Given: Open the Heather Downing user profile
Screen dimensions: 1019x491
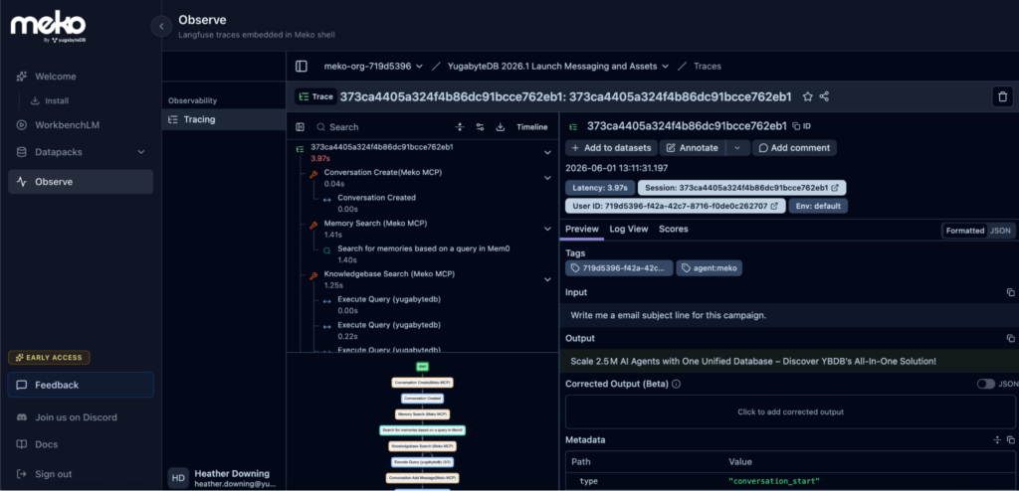Looking at the screenshot, I should click(x=224, y=478).
